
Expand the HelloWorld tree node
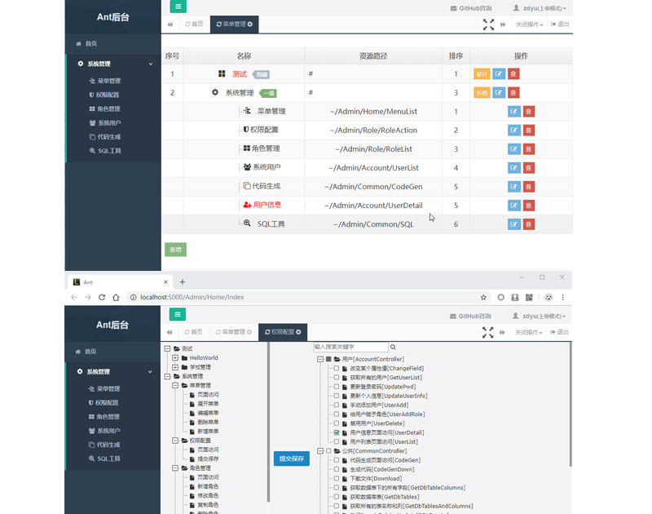click(175, 358)
